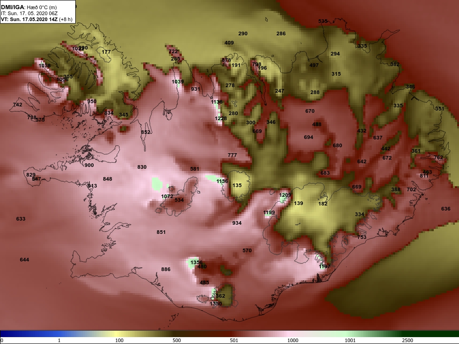Screen dimensions: 459x344
Task: Click the 182 value on the glacier
Action: (x=323, y=204)
